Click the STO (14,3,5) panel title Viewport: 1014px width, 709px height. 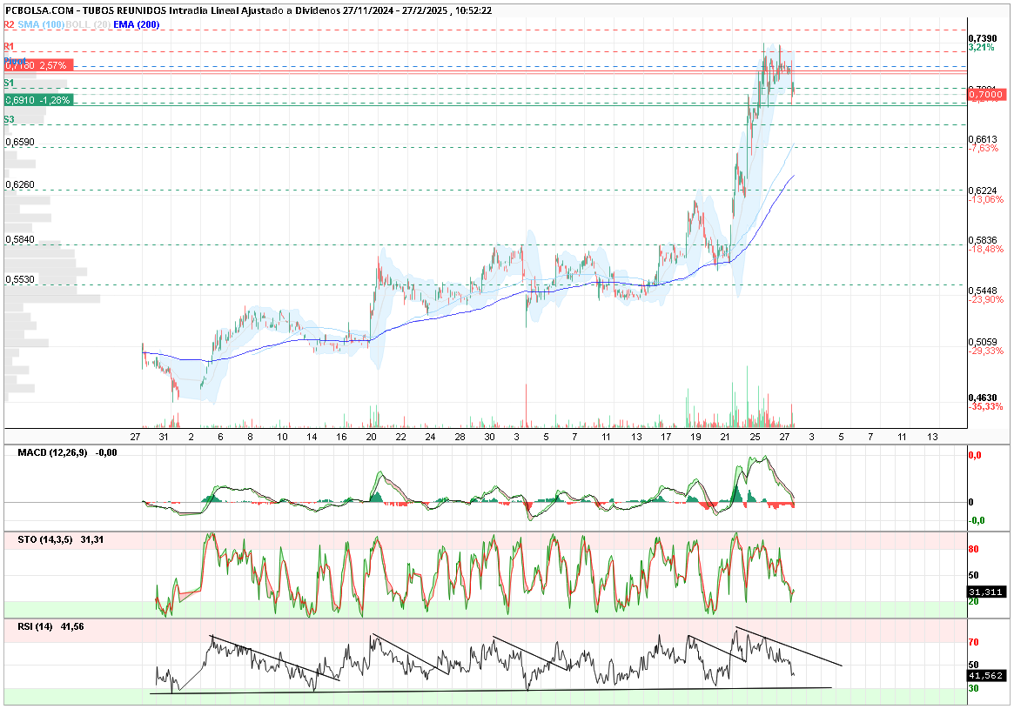click(61, 539)
